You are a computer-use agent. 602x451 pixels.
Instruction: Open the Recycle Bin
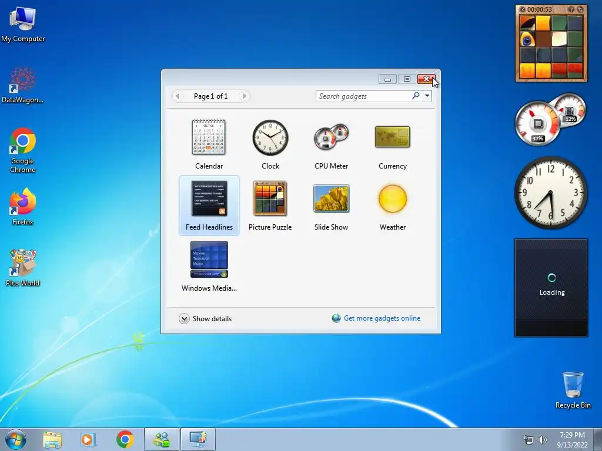pos(573,390)
